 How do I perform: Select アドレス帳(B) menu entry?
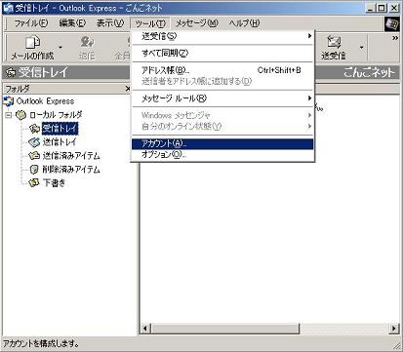pyautogui.click(x=222, y=70)
